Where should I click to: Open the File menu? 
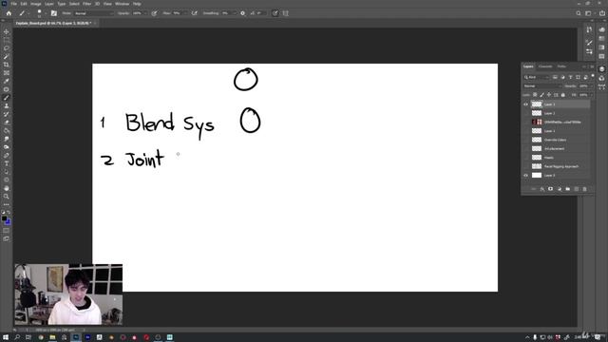coord(14,4)
